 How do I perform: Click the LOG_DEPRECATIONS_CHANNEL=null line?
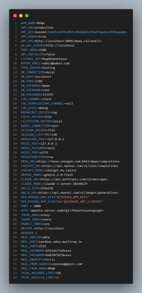pyautogui.click(x=47, y=104)
